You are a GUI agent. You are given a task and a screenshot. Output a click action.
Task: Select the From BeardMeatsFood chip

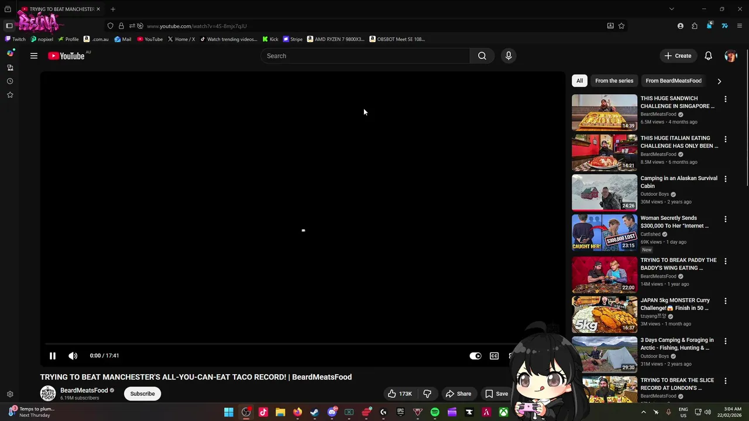point(674,81)
